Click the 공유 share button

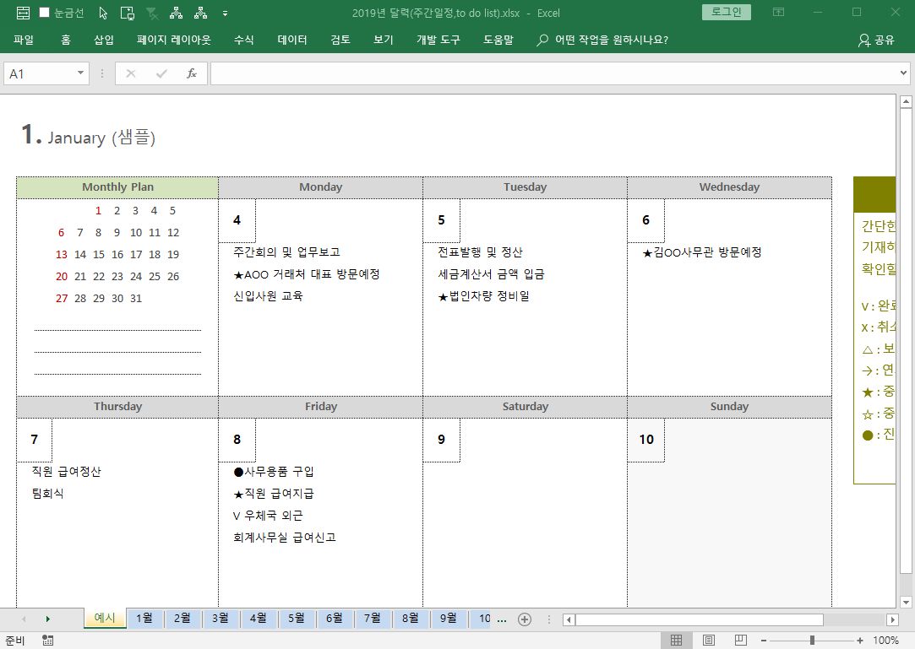point(876,40)
